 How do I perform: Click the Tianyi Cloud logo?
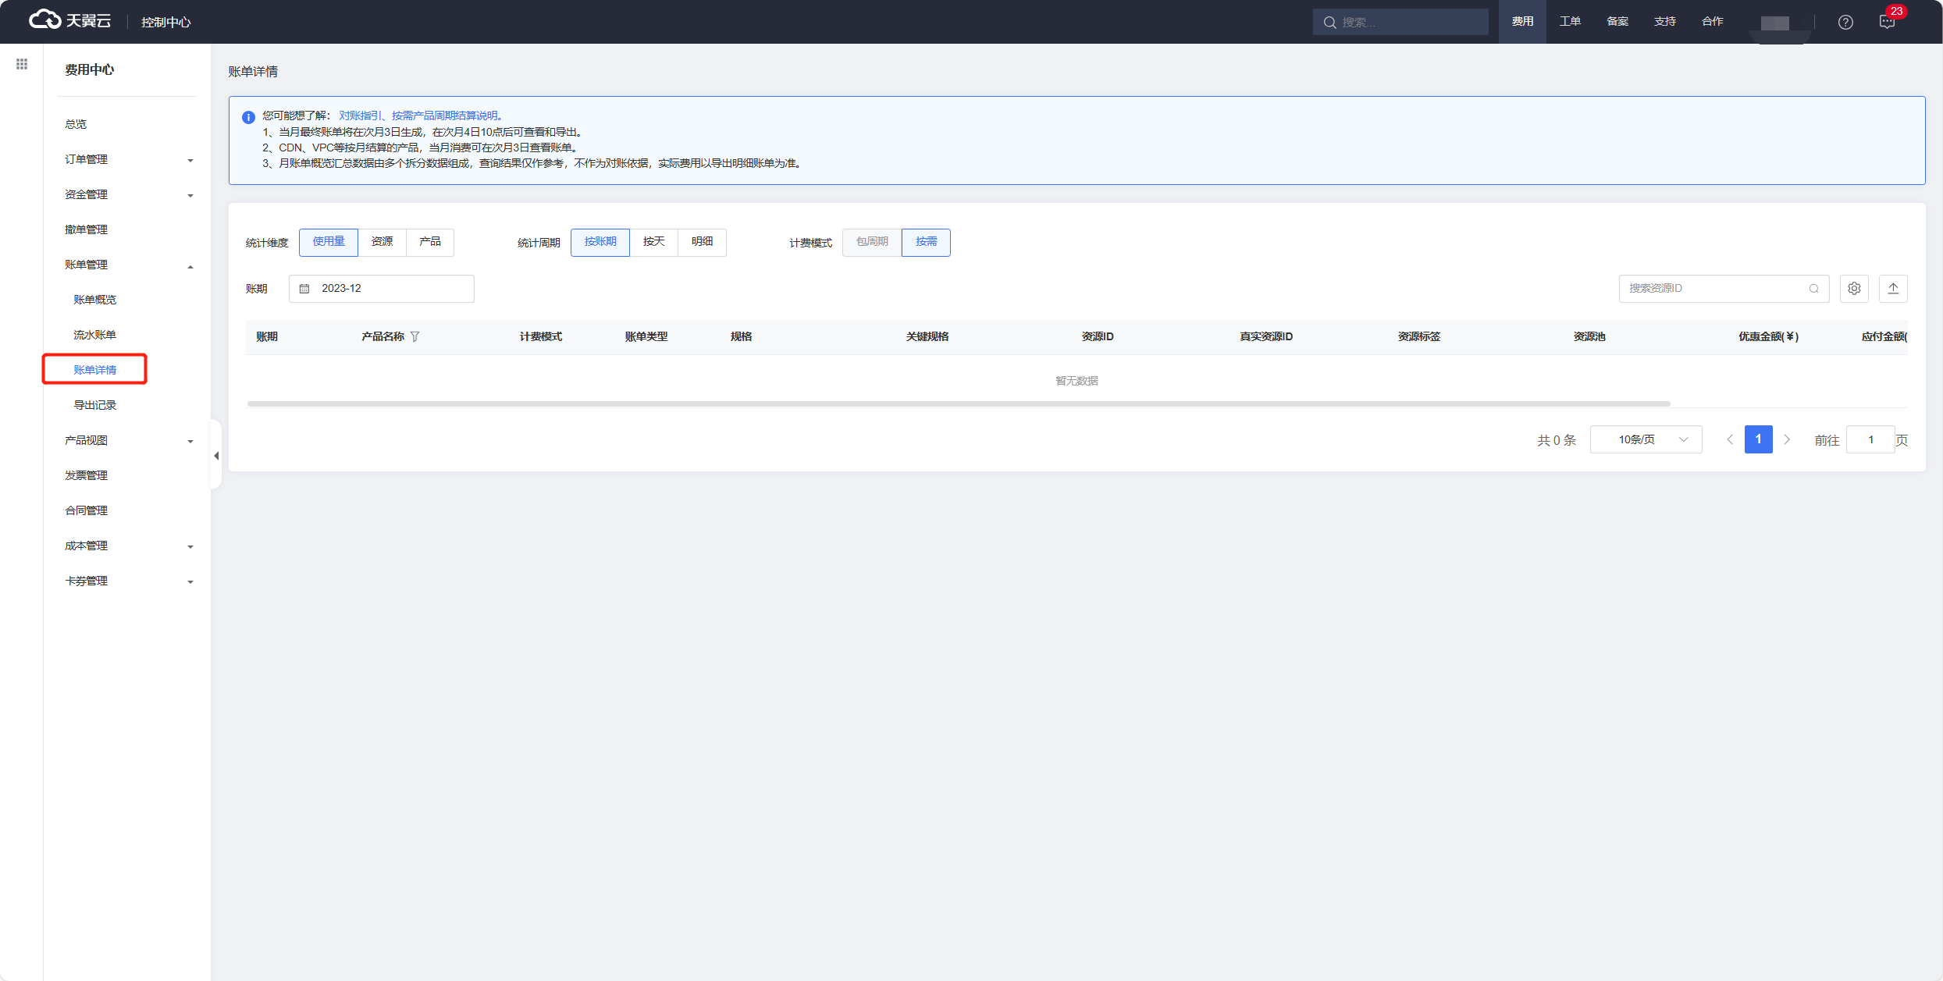70,21
